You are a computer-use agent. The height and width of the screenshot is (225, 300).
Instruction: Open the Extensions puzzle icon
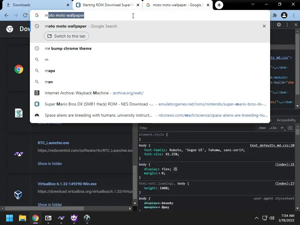[275, 15]
